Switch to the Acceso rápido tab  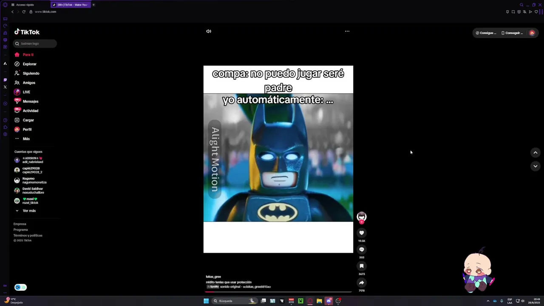pyautogui.click(x=25, y=5)
